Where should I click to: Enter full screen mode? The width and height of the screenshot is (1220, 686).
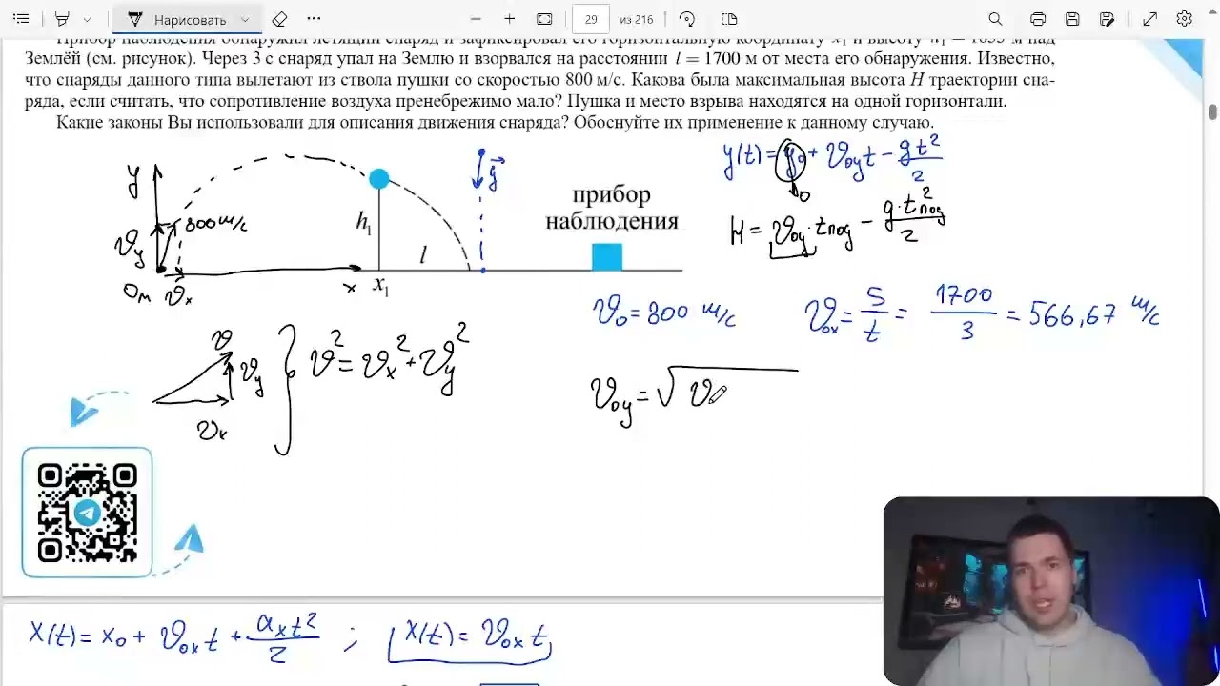(x=1150, y=19)
